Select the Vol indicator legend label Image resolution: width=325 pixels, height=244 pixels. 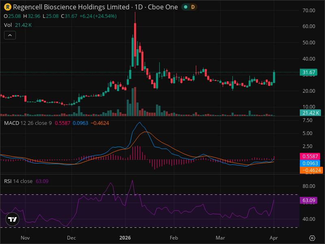8,25
